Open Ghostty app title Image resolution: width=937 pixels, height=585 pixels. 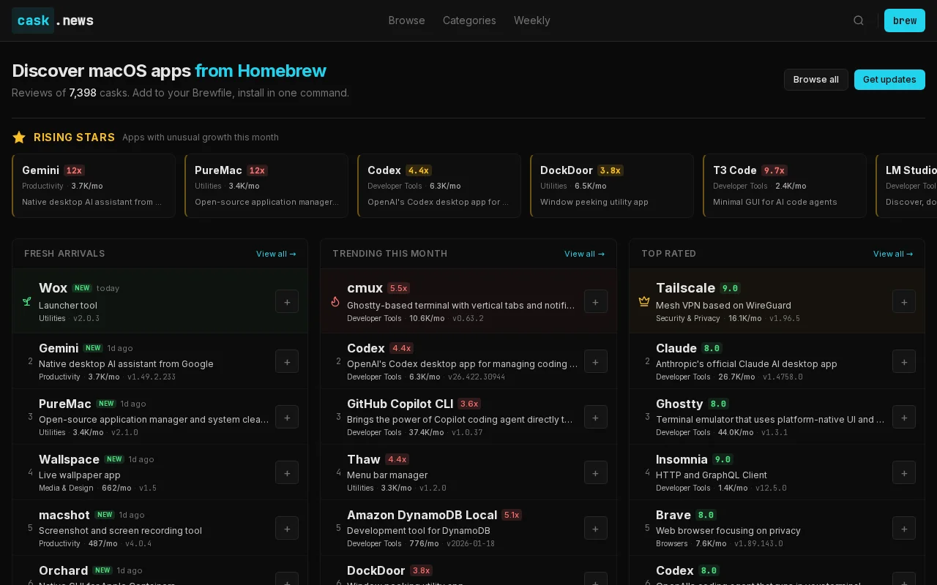[679, 404]
